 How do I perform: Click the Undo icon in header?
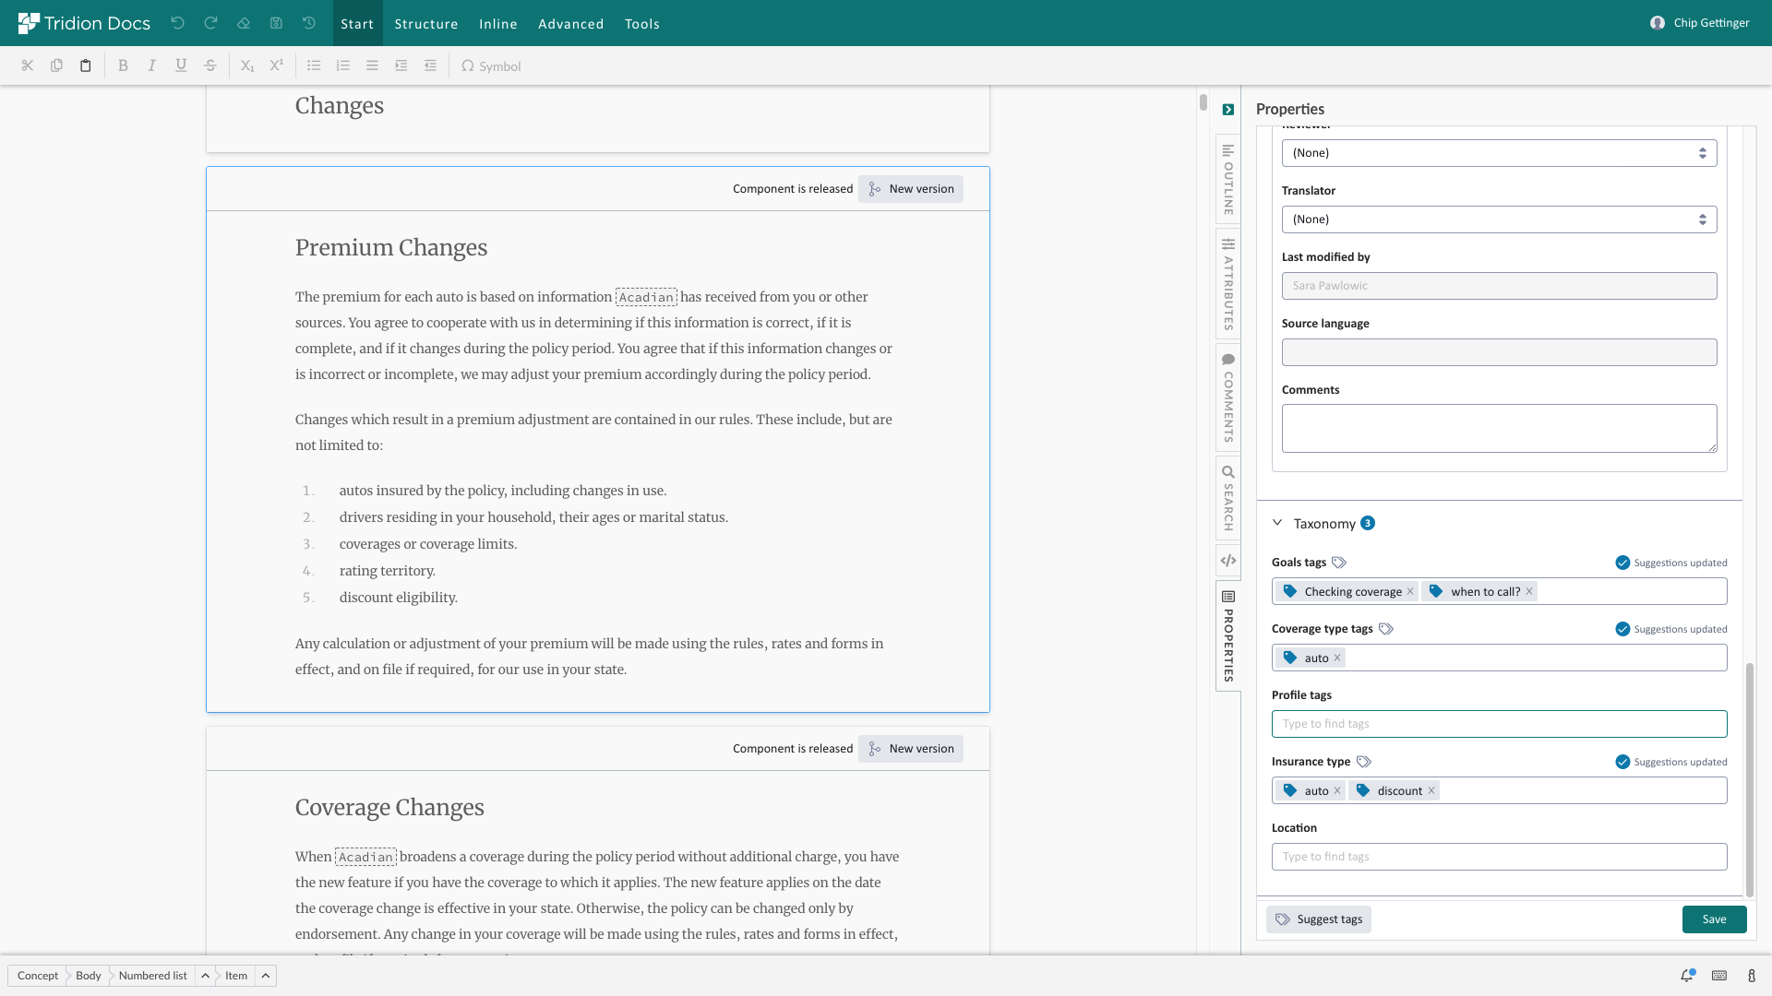click(x=177, y=23)
